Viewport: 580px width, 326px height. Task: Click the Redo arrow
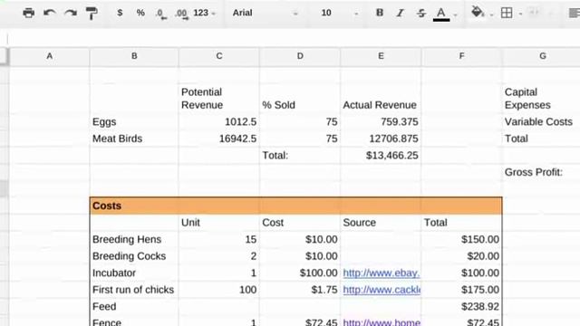tap(71, 13)
